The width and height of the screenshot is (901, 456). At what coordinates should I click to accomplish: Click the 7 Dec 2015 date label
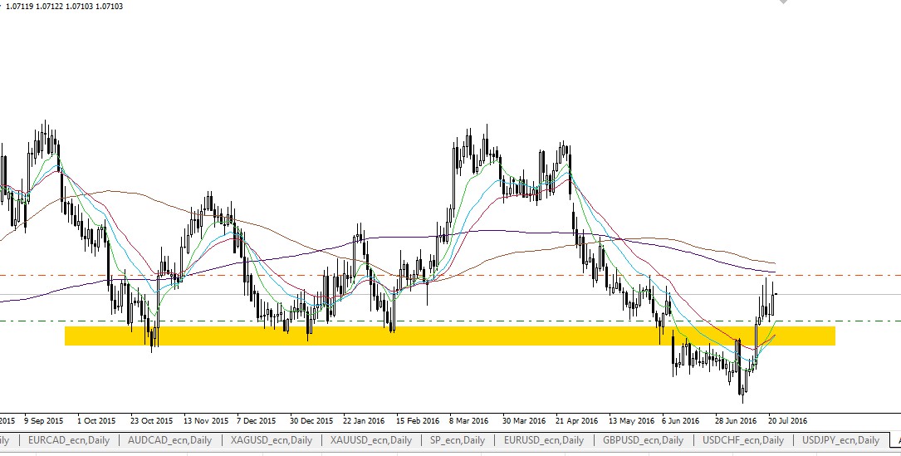click(x=256, y=421)
